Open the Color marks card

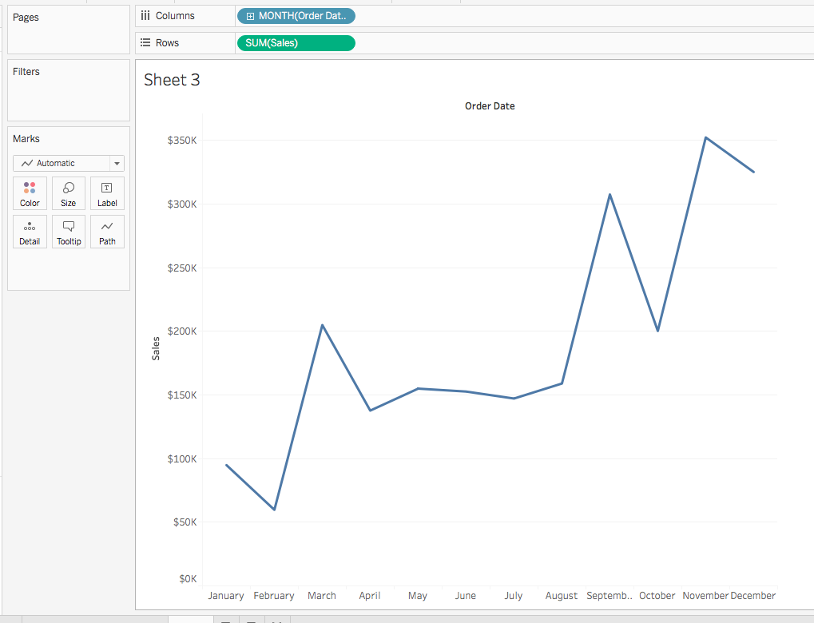[30, 193]
